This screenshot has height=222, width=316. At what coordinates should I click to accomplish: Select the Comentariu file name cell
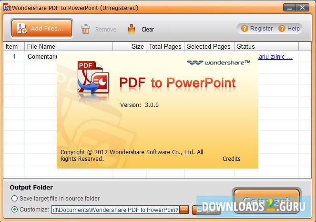[42, 56]
